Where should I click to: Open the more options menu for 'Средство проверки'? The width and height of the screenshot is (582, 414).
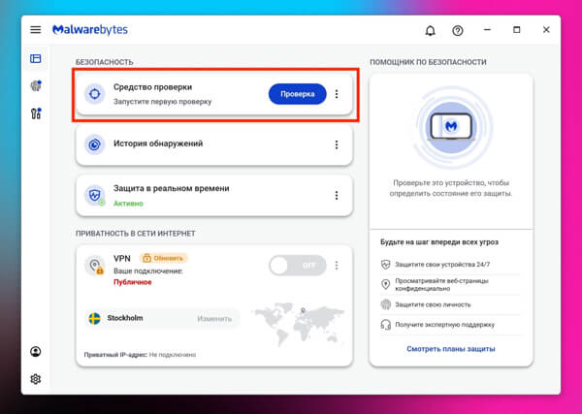[x=337, y=94]
